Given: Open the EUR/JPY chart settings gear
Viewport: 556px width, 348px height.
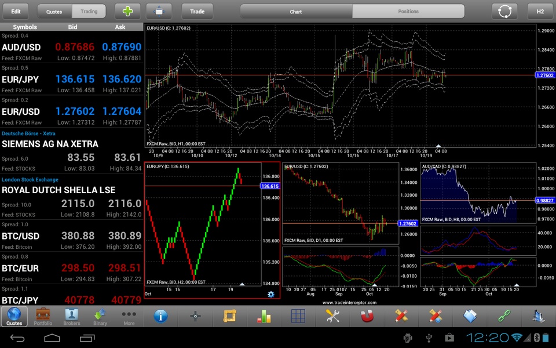Looking at the screenshot, I should click(271, 294).
